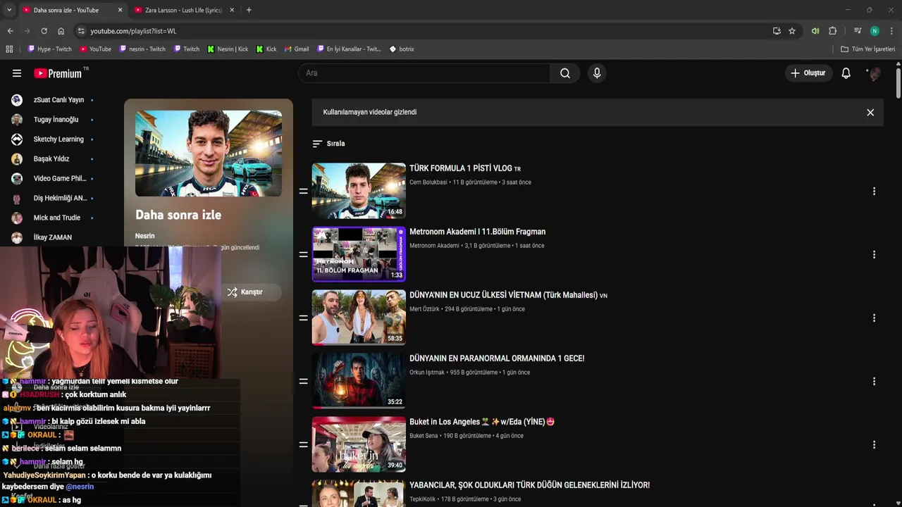Click the YouTube Premium logo
The height and width of the screenshot is (507, 902).
coord(59,73)
